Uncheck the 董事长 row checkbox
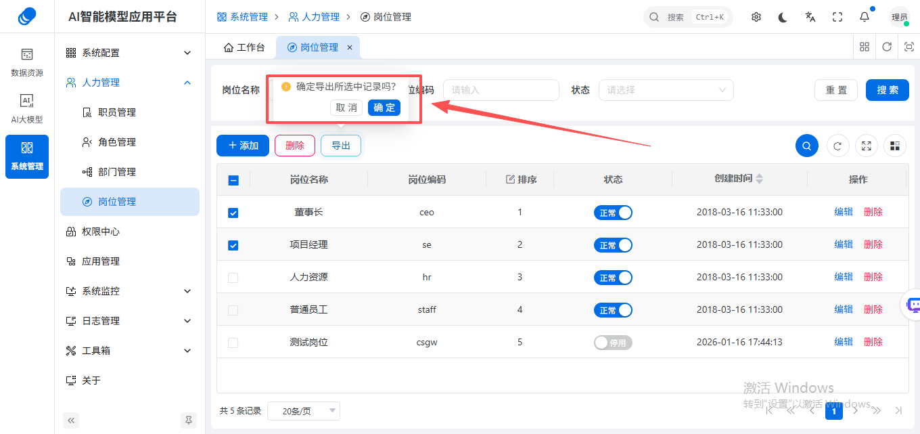The height and width of the screenshot is (434, 920). click(233, 213)
